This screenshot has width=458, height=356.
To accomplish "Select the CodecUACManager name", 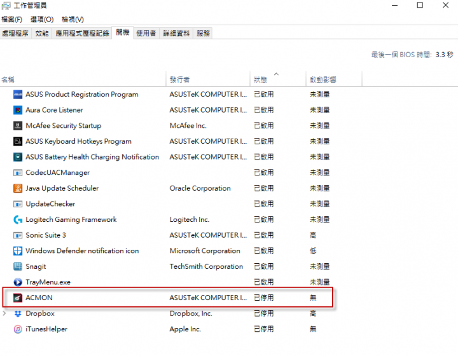I will pos(57,173).
